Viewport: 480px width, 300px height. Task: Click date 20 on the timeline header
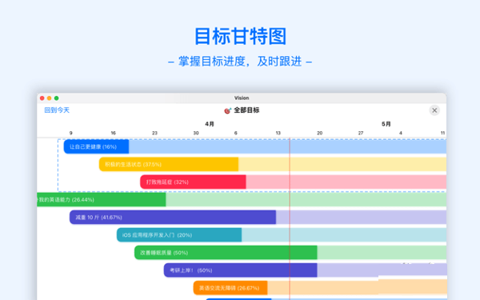tap(319, 133)
